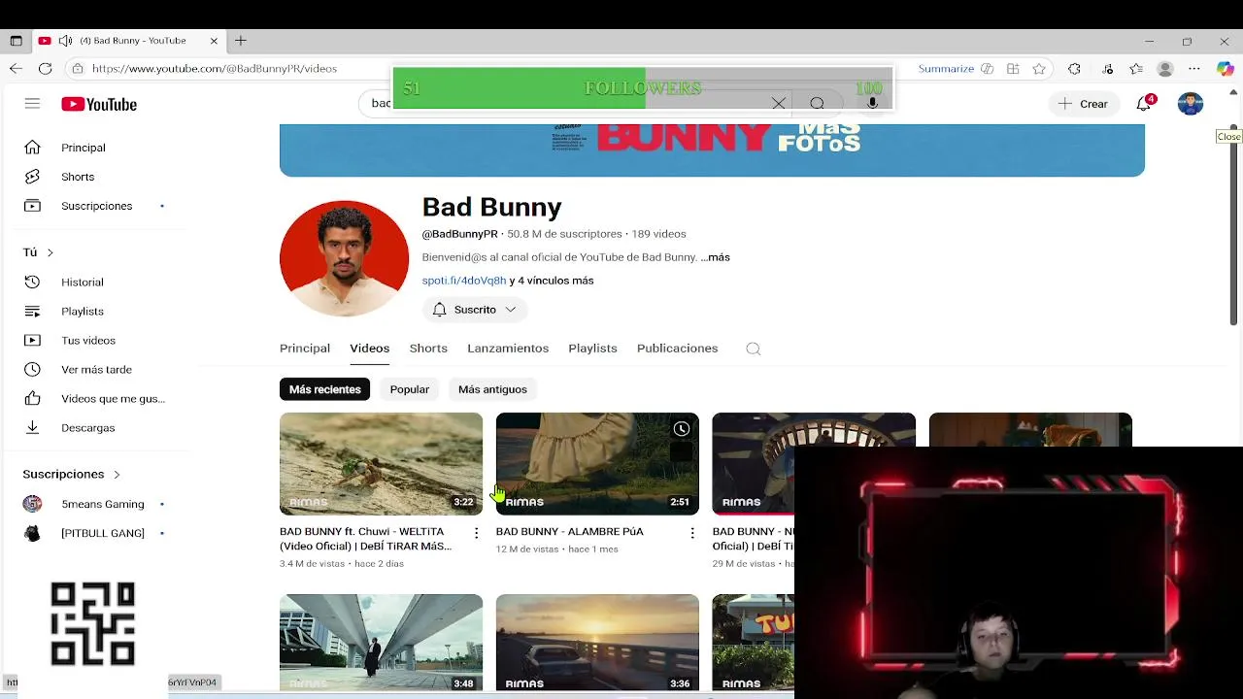Open Descargas in sidebar
The width and height of the screenshot is (1243, 699).
tap(87, 427)
